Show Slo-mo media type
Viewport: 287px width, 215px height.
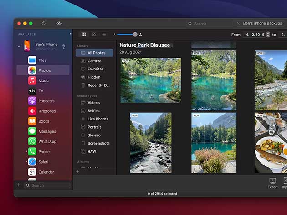coord(94,135)
